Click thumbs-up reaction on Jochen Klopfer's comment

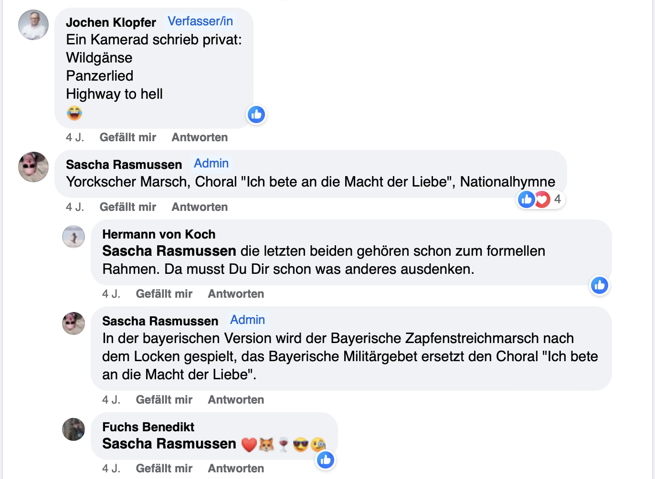point(256,115)
